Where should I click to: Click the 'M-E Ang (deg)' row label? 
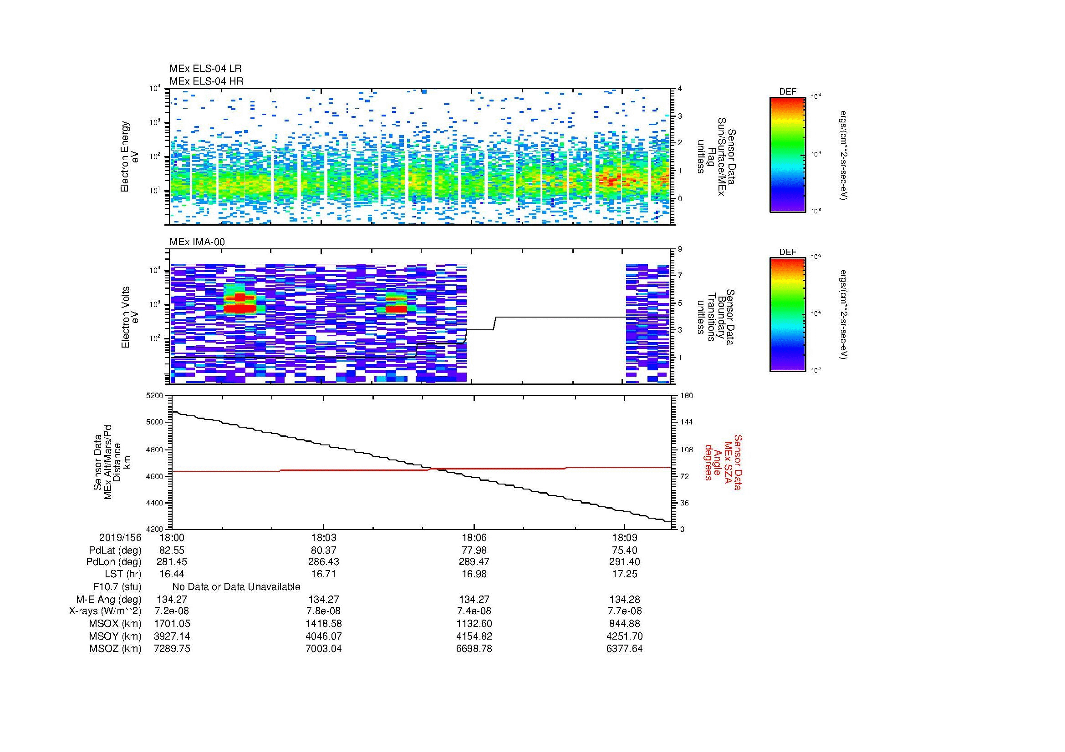pyautogui.click(x=109, y=599)
